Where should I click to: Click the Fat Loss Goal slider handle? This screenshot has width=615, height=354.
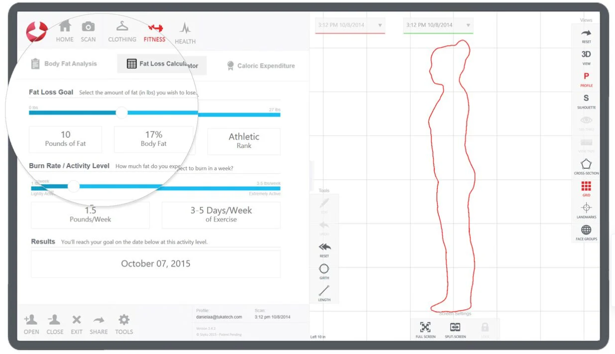122,113
